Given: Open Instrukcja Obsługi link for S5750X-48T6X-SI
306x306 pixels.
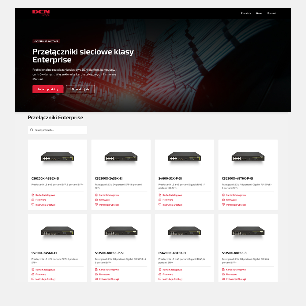Looking at the screenshot, I should (236, 279).
